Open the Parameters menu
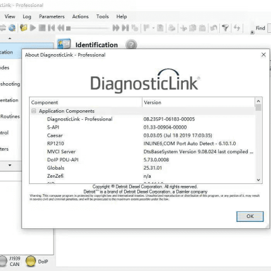The image size is (271, 271). click(x=52, y=16)
